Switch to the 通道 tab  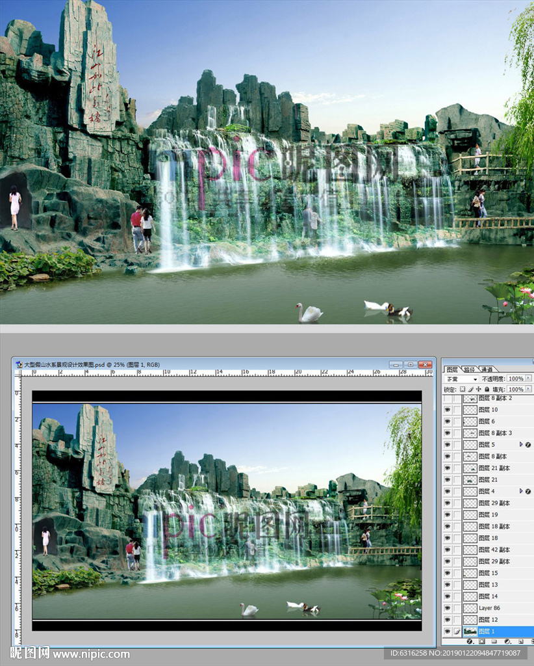coord(487,369)
